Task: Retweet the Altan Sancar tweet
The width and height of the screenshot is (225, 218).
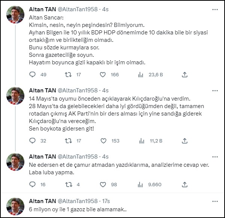Action: point(68,75)
